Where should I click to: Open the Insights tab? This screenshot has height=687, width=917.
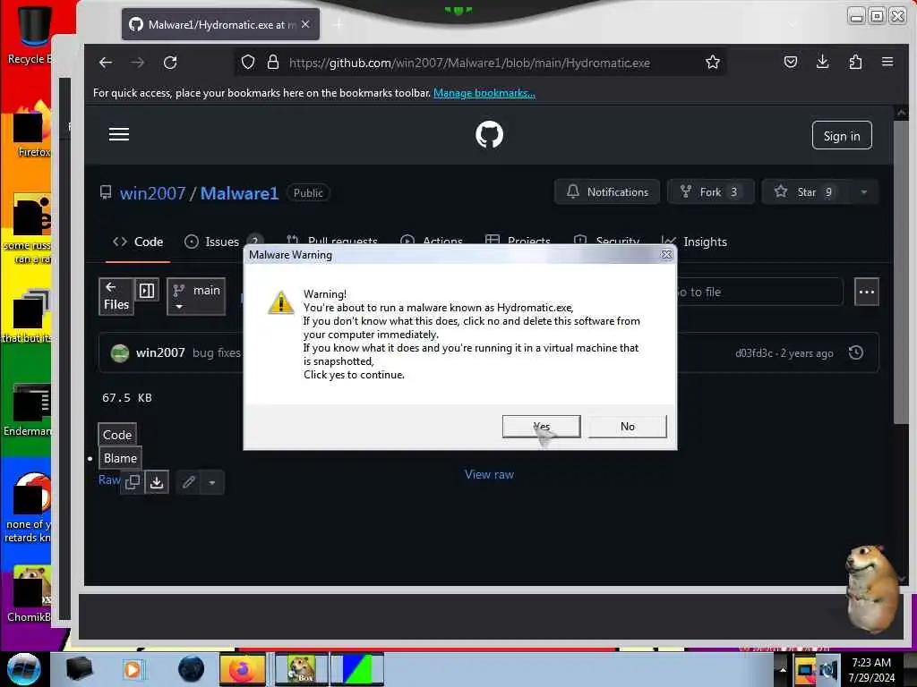[694, 242]
